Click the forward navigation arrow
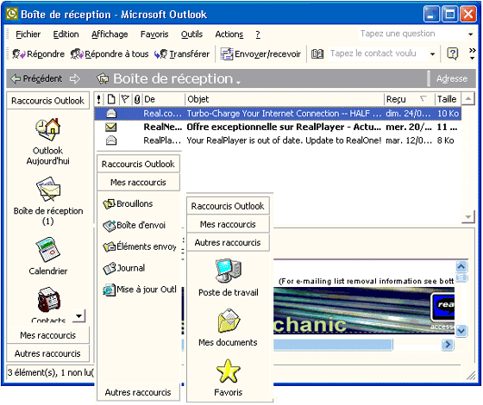This screenshot has width=483, height=405. point(75,78)
